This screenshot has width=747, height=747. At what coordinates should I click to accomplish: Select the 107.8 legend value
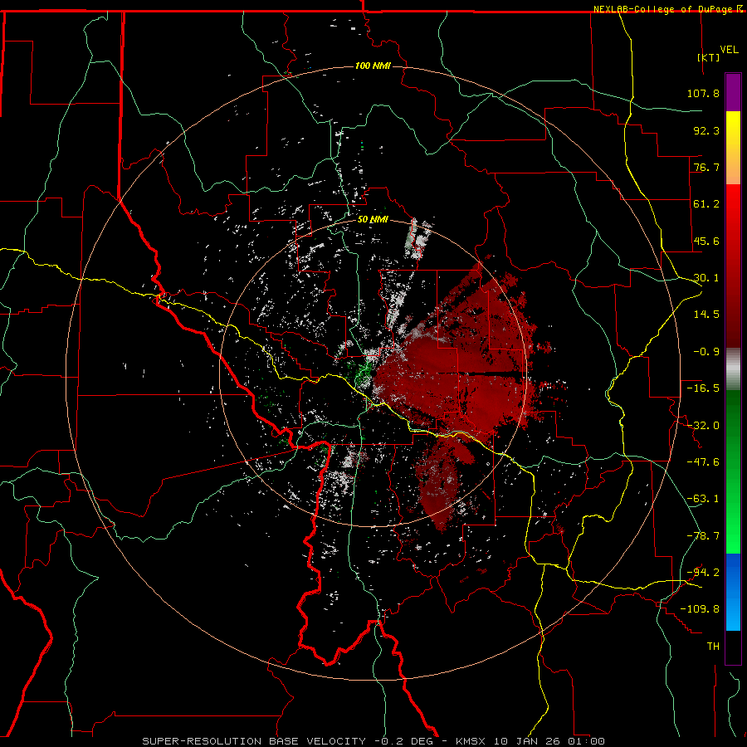(x=703, y=93)
